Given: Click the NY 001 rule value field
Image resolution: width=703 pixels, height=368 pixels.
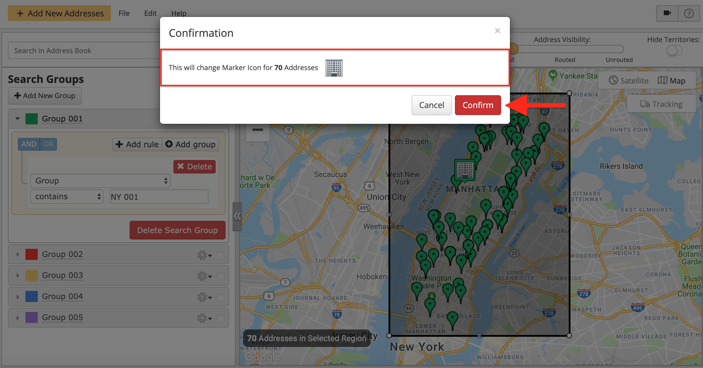Looking at the screenshot, I should click(x=159, y=197).
